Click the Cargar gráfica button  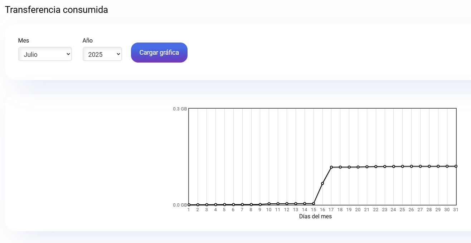[x=159, y=53]
